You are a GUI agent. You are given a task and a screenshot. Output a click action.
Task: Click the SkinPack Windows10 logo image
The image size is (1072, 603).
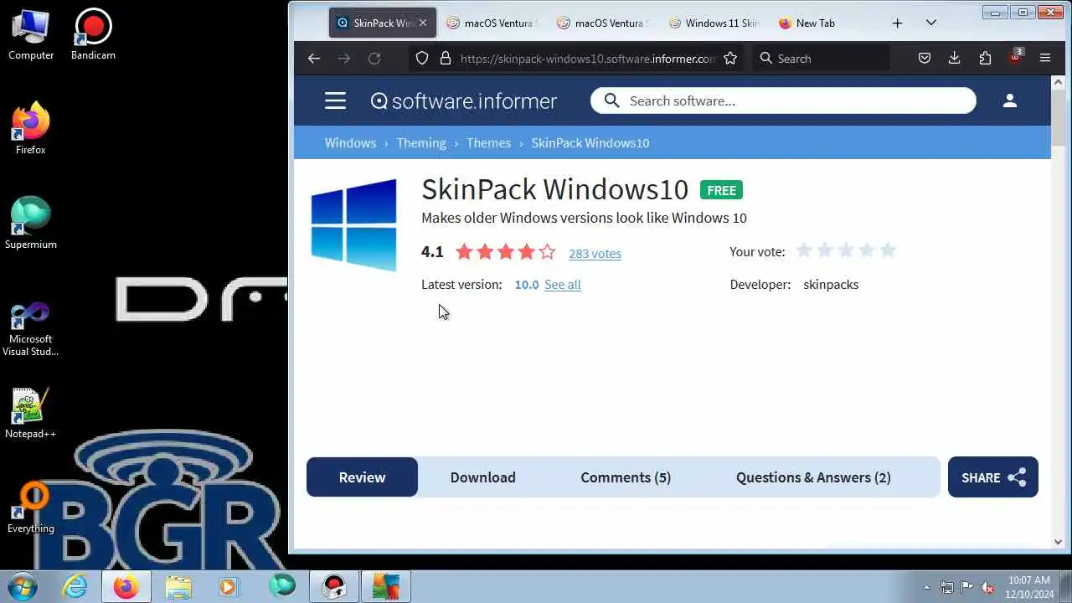coord(353,224)
